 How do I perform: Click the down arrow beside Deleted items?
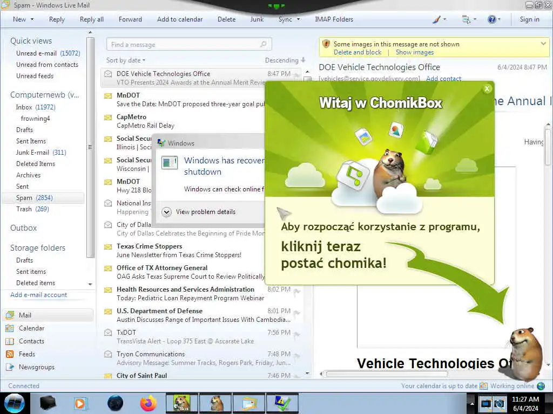click(90, 284)
